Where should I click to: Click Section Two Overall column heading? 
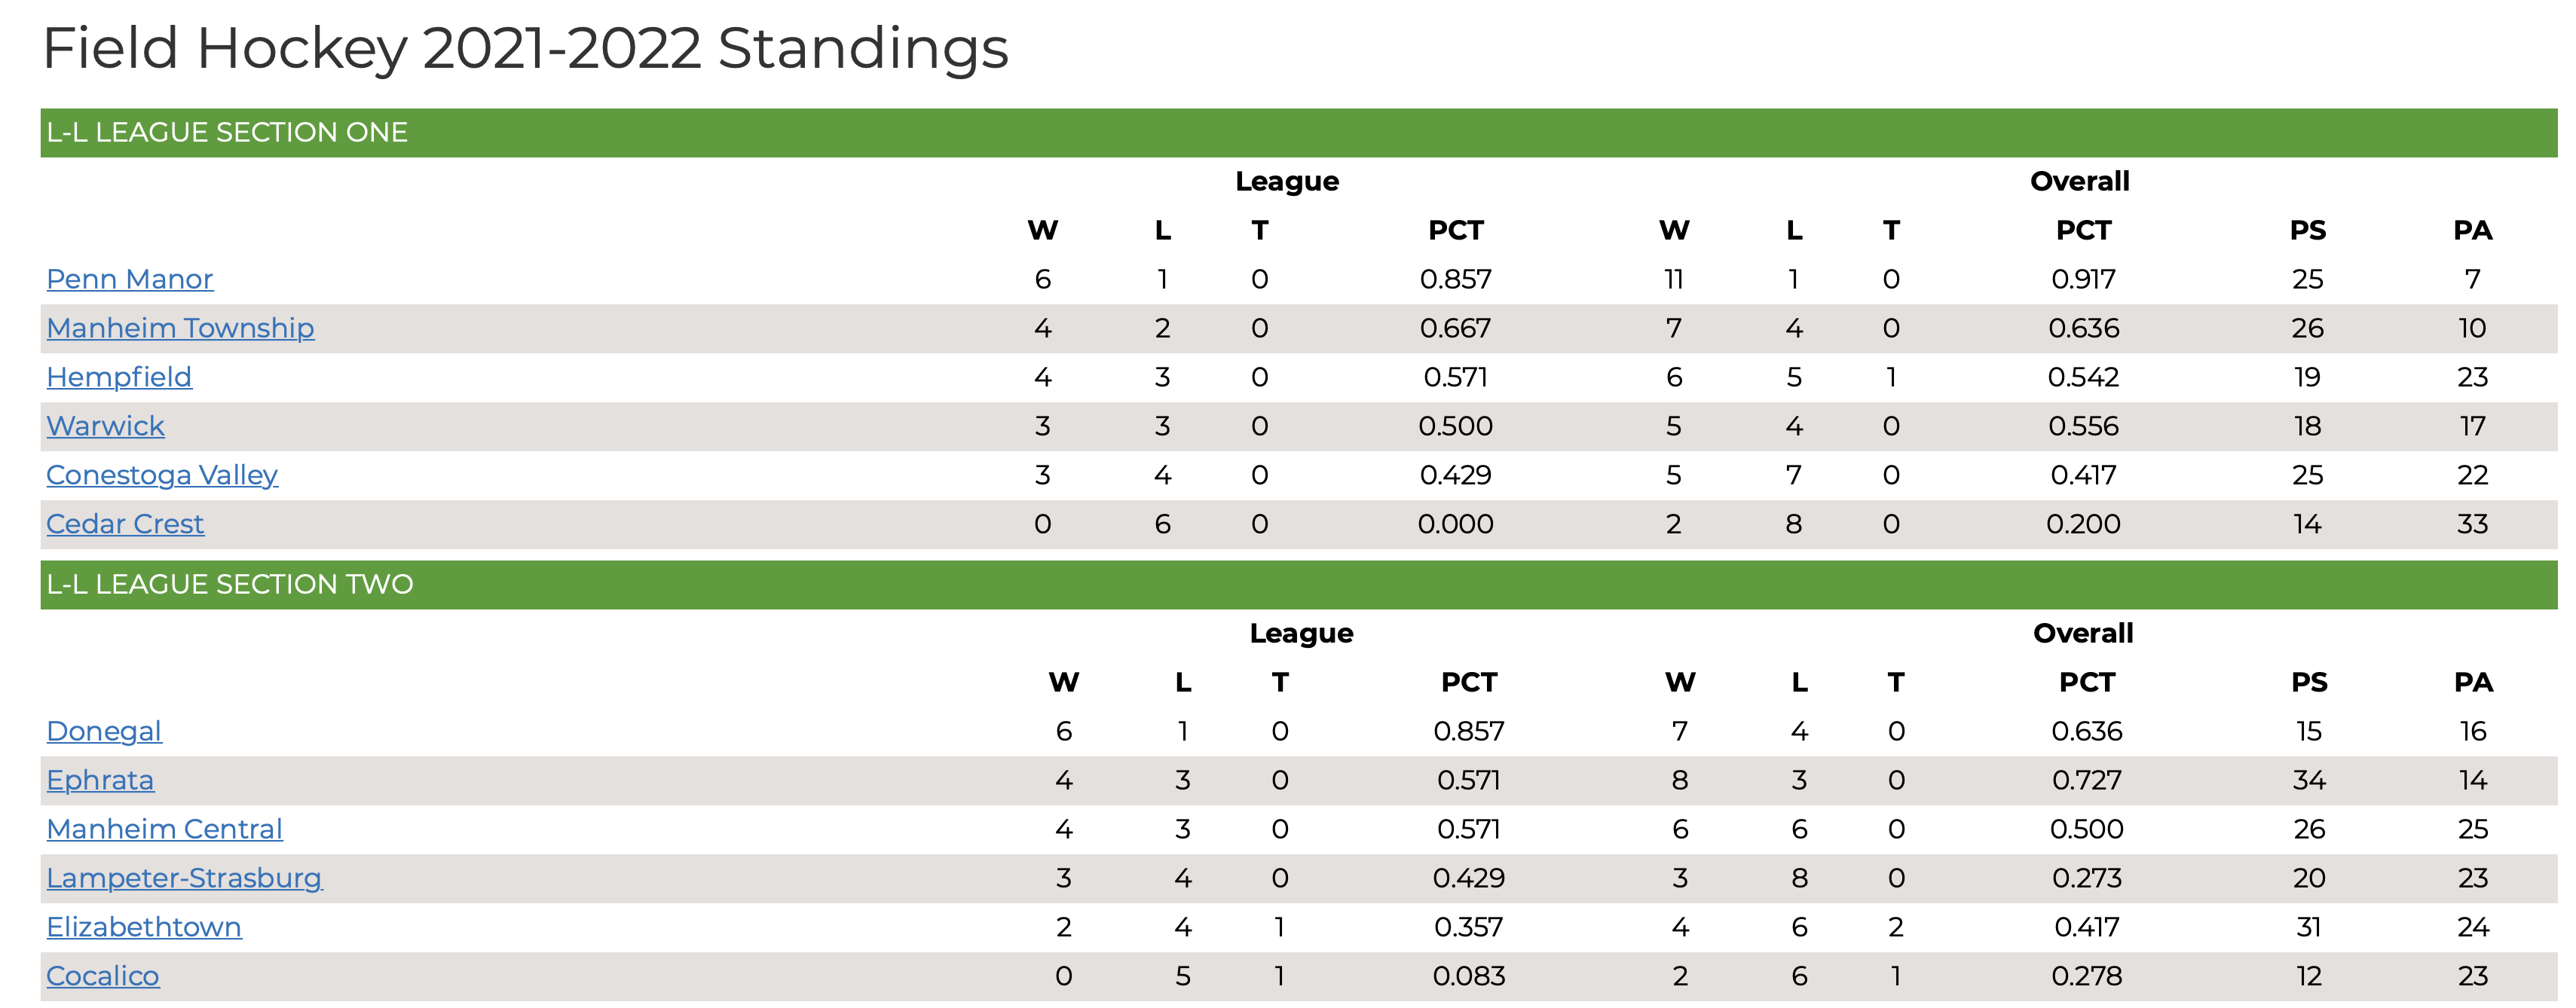(2084, 633)
